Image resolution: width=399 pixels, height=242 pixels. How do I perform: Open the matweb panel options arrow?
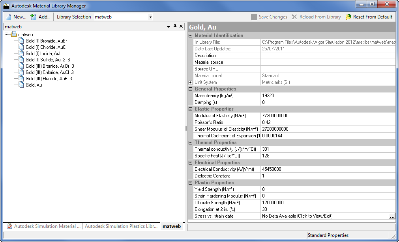169,26
